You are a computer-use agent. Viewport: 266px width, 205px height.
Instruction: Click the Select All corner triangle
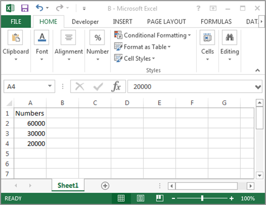9,103
